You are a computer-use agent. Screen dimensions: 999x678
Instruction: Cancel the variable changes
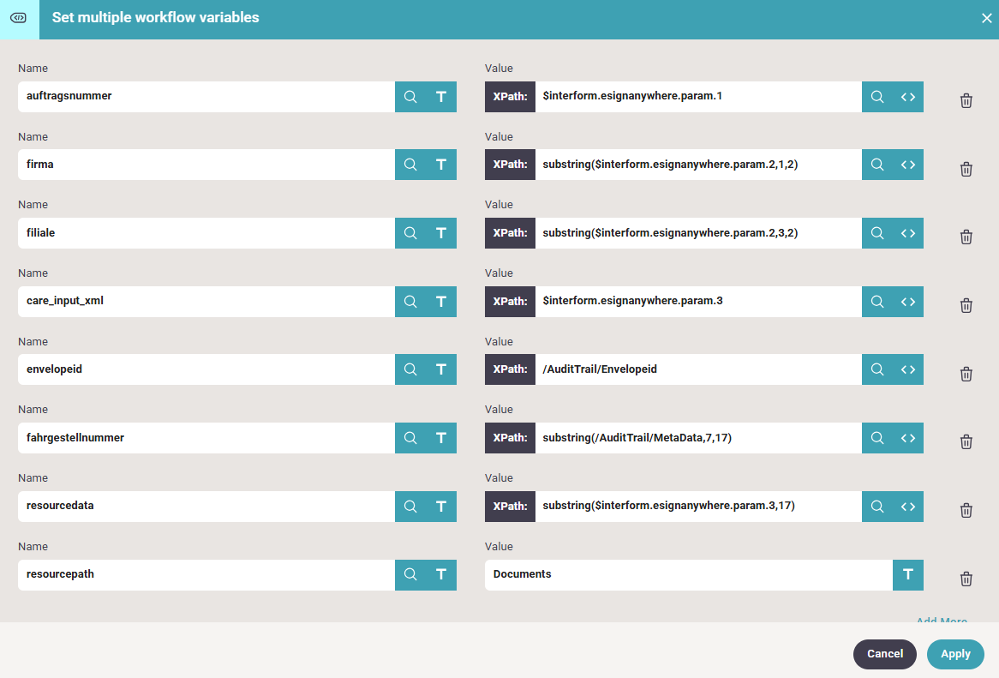pyautogui.click(x=885, y=654)
